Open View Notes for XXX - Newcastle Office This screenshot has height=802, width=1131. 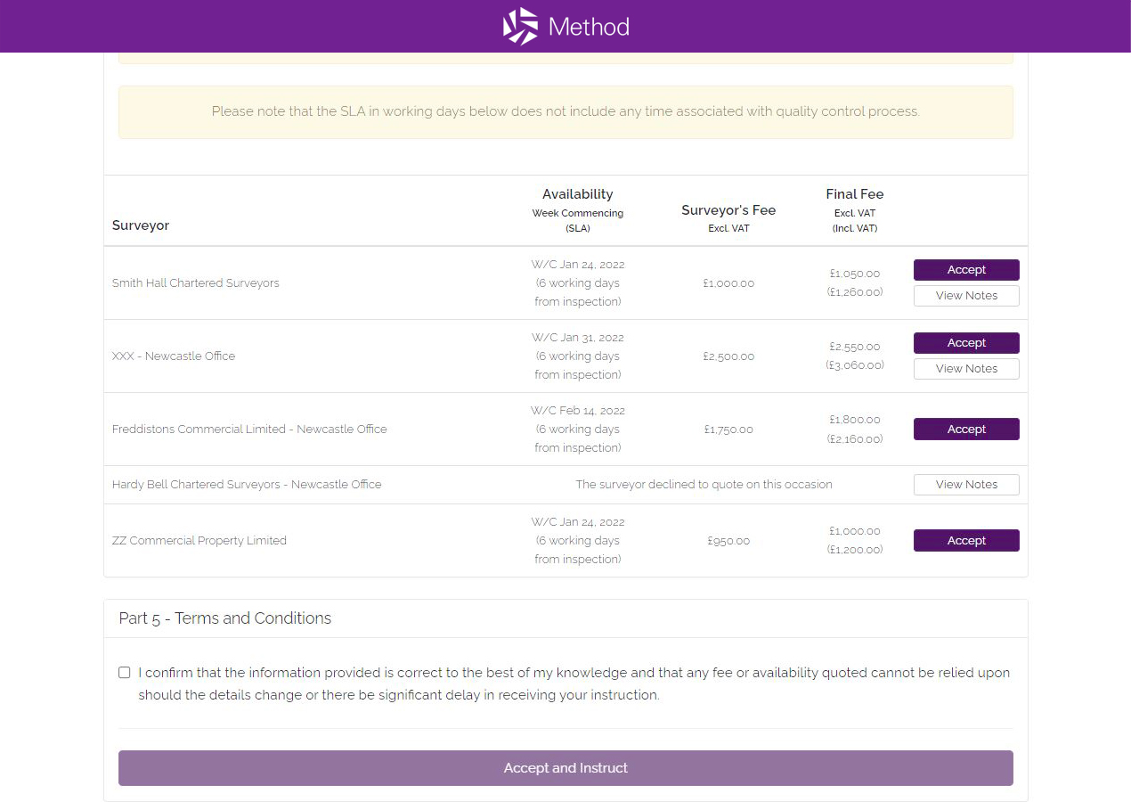(x=966, y=369)
